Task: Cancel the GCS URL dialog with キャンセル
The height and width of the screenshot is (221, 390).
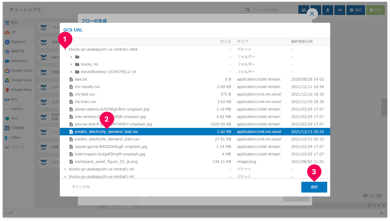Action: (81, 187)
